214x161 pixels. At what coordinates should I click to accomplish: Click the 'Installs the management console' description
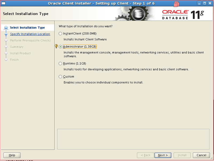(133, 54)
